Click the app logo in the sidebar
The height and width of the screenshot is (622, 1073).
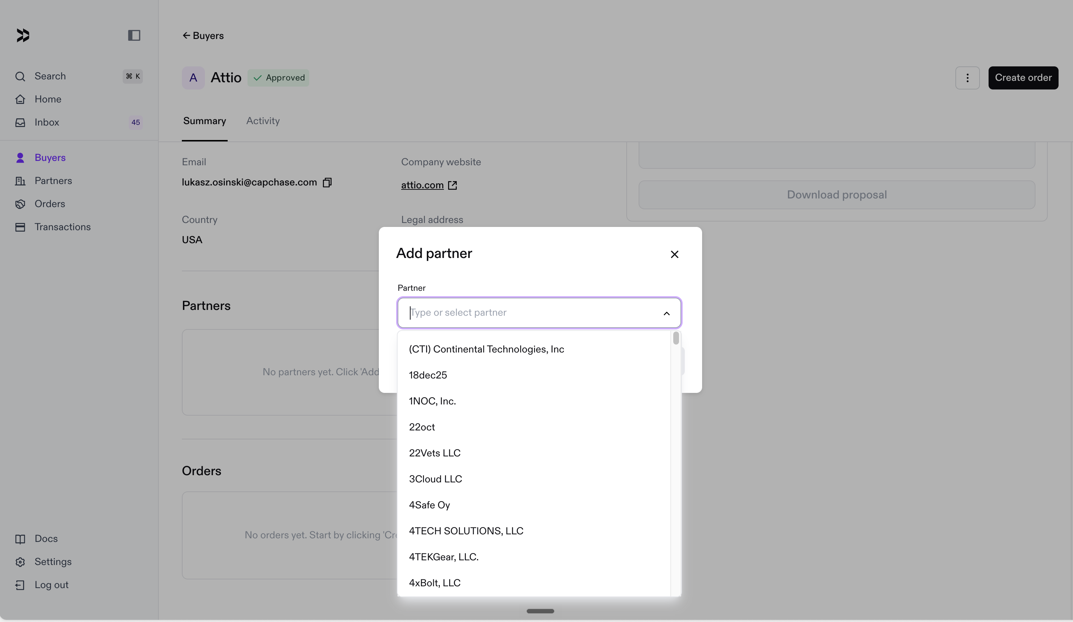click(23, 35)
